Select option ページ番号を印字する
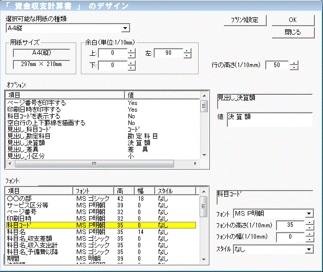 coord(103,102)
